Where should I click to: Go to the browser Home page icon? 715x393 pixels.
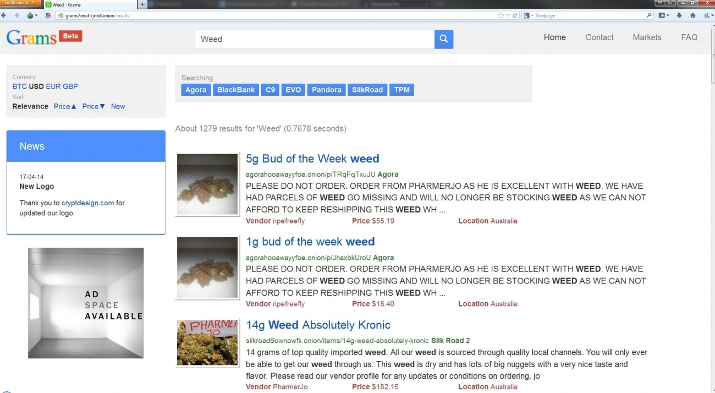click(x=692, y=15)
